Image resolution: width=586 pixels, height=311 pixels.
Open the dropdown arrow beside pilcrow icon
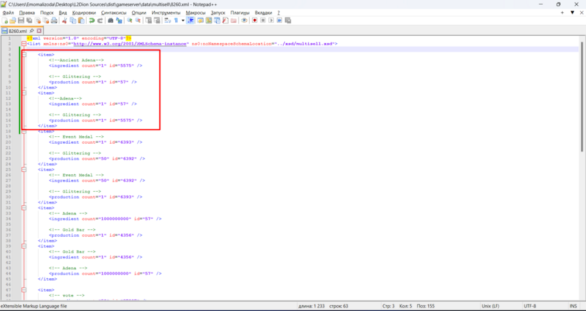tap(183, 20)
